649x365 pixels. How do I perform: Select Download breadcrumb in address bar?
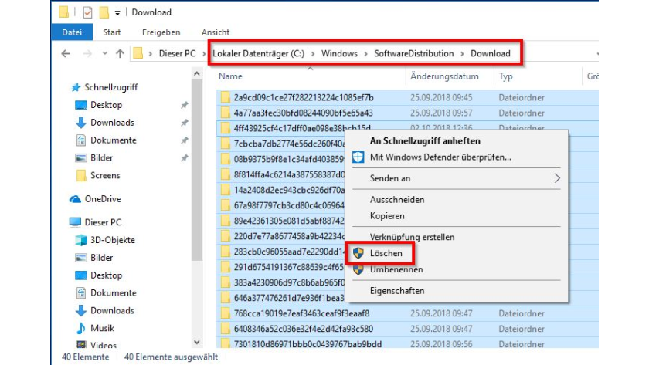click(x=491, y=53)
